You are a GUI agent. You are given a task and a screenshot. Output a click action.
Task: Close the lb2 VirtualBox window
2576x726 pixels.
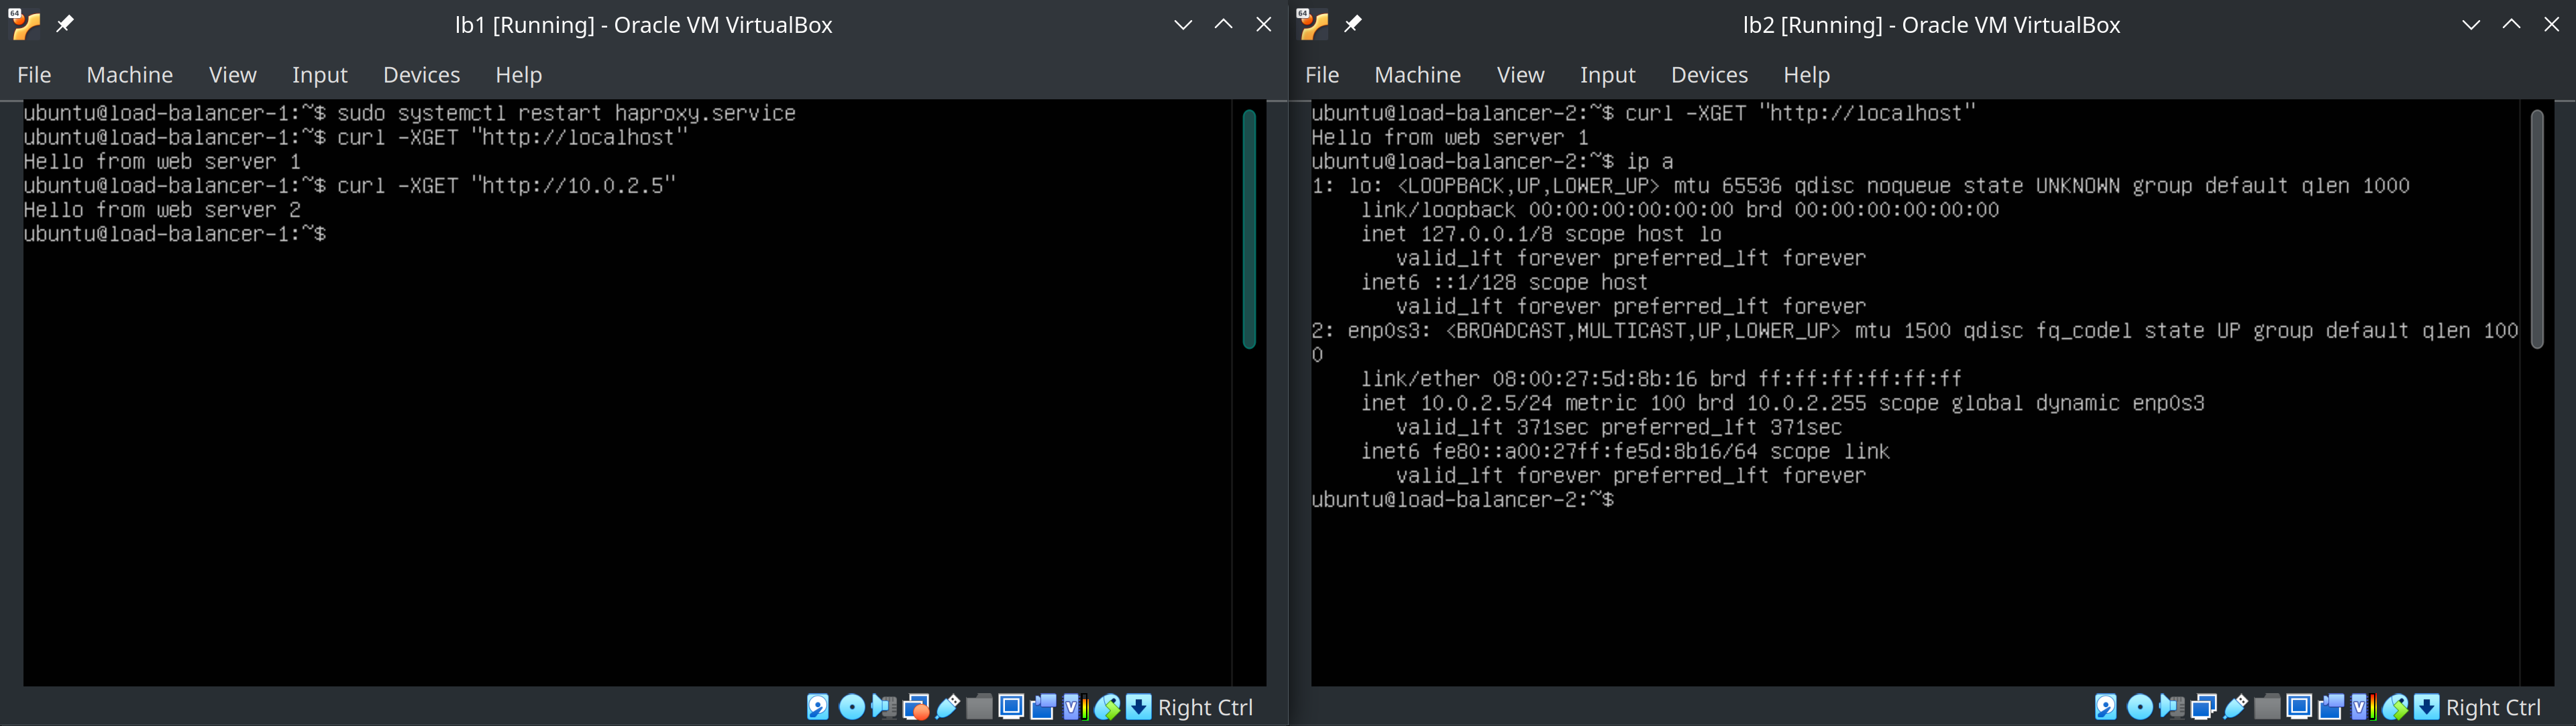[2552, 24]
